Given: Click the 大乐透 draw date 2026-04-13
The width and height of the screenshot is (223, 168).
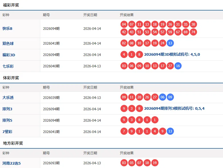Looking at the screenshot, I should click(92, 98).
